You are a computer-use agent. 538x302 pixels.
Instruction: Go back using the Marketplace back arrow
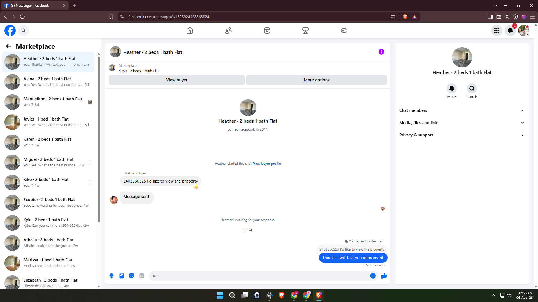point(9,46)
